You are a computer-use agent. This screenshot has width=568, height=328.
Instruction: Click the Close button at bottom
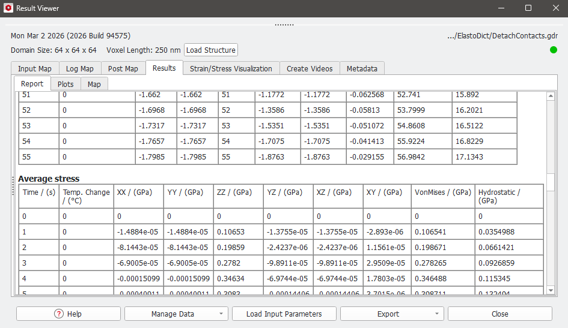click(x=499, y=314)
